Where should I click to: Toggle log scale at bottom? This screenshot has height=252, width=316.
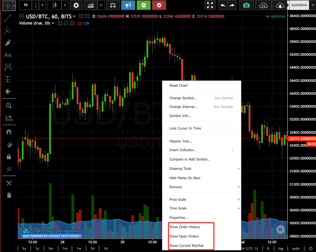(281, 248)
